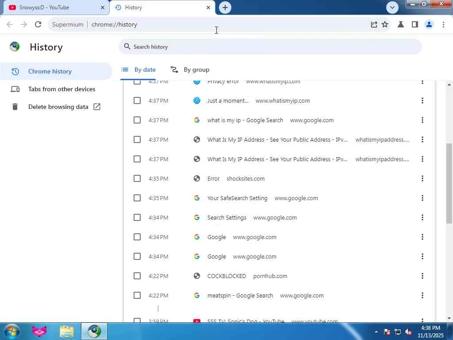Click the Google favicon of meatspin search
The height and width of the screenshot is (340, 453).
coord(197,295)
